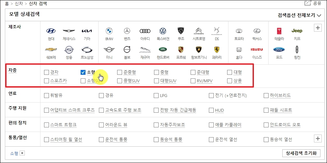This screenshot has width=327, height=163.
Task: Pick the Porsche (포르쉐) crest logo
Action: pyautogui.click(x=181, y=49)
